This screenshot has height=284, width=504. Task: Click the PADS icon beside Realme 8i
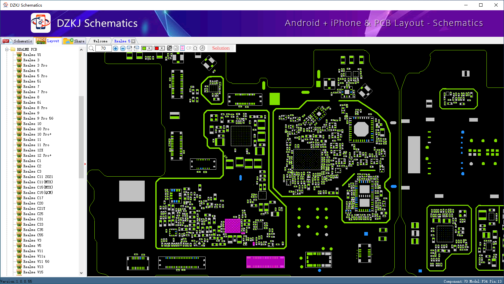click(19, 102)
